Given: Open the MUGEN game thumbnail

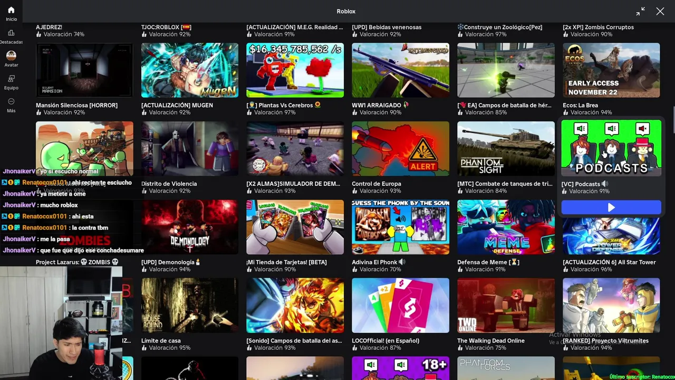Looking at the screenshot, I should pyautogui.click(x=190, y=70).
